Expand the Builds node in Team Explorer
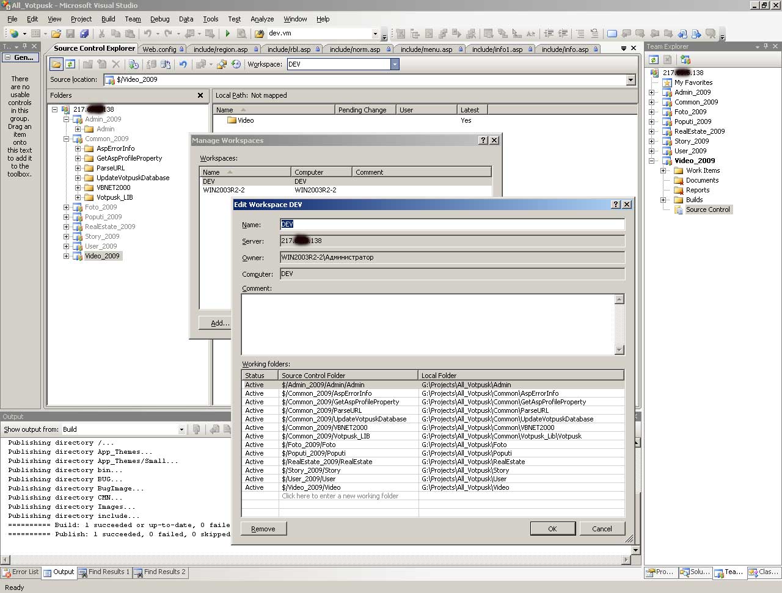The height and width of the screenshot is (593, 782). point(663,200)
